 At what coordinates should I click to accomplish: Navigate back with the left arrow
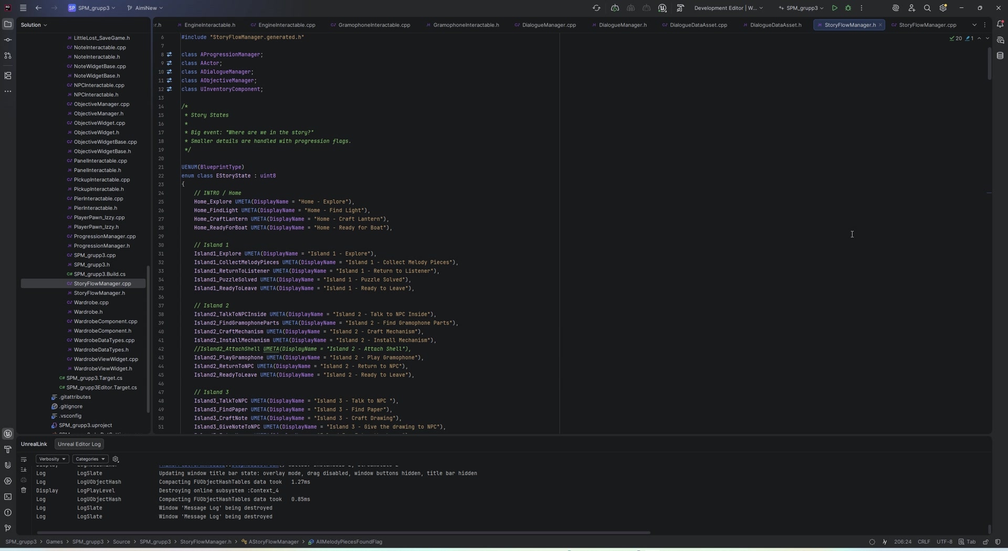pyautogui.click(x=38, y=8)
